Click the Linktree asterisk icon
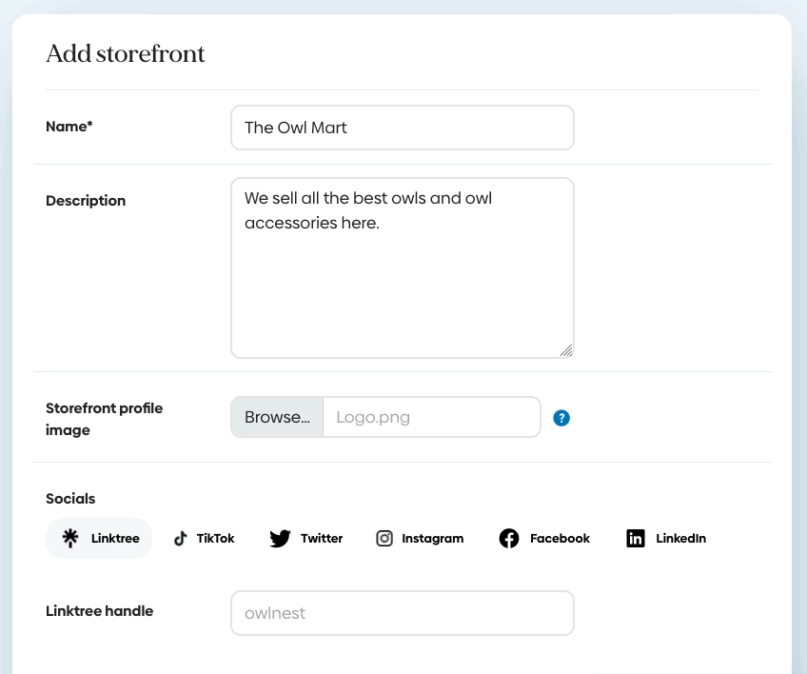Image resolution: width=807 pixels, height=674 pixels. [x=70, y=538]
